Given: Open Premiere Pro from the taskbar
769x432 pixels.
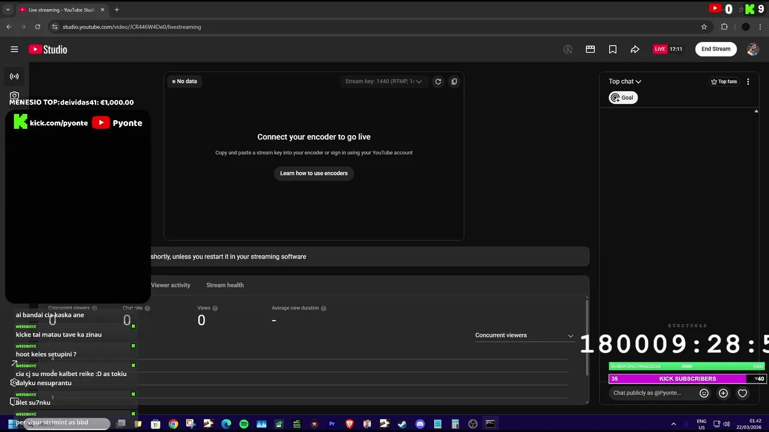Looking at the screenshot, I should [x=332, y=424].
